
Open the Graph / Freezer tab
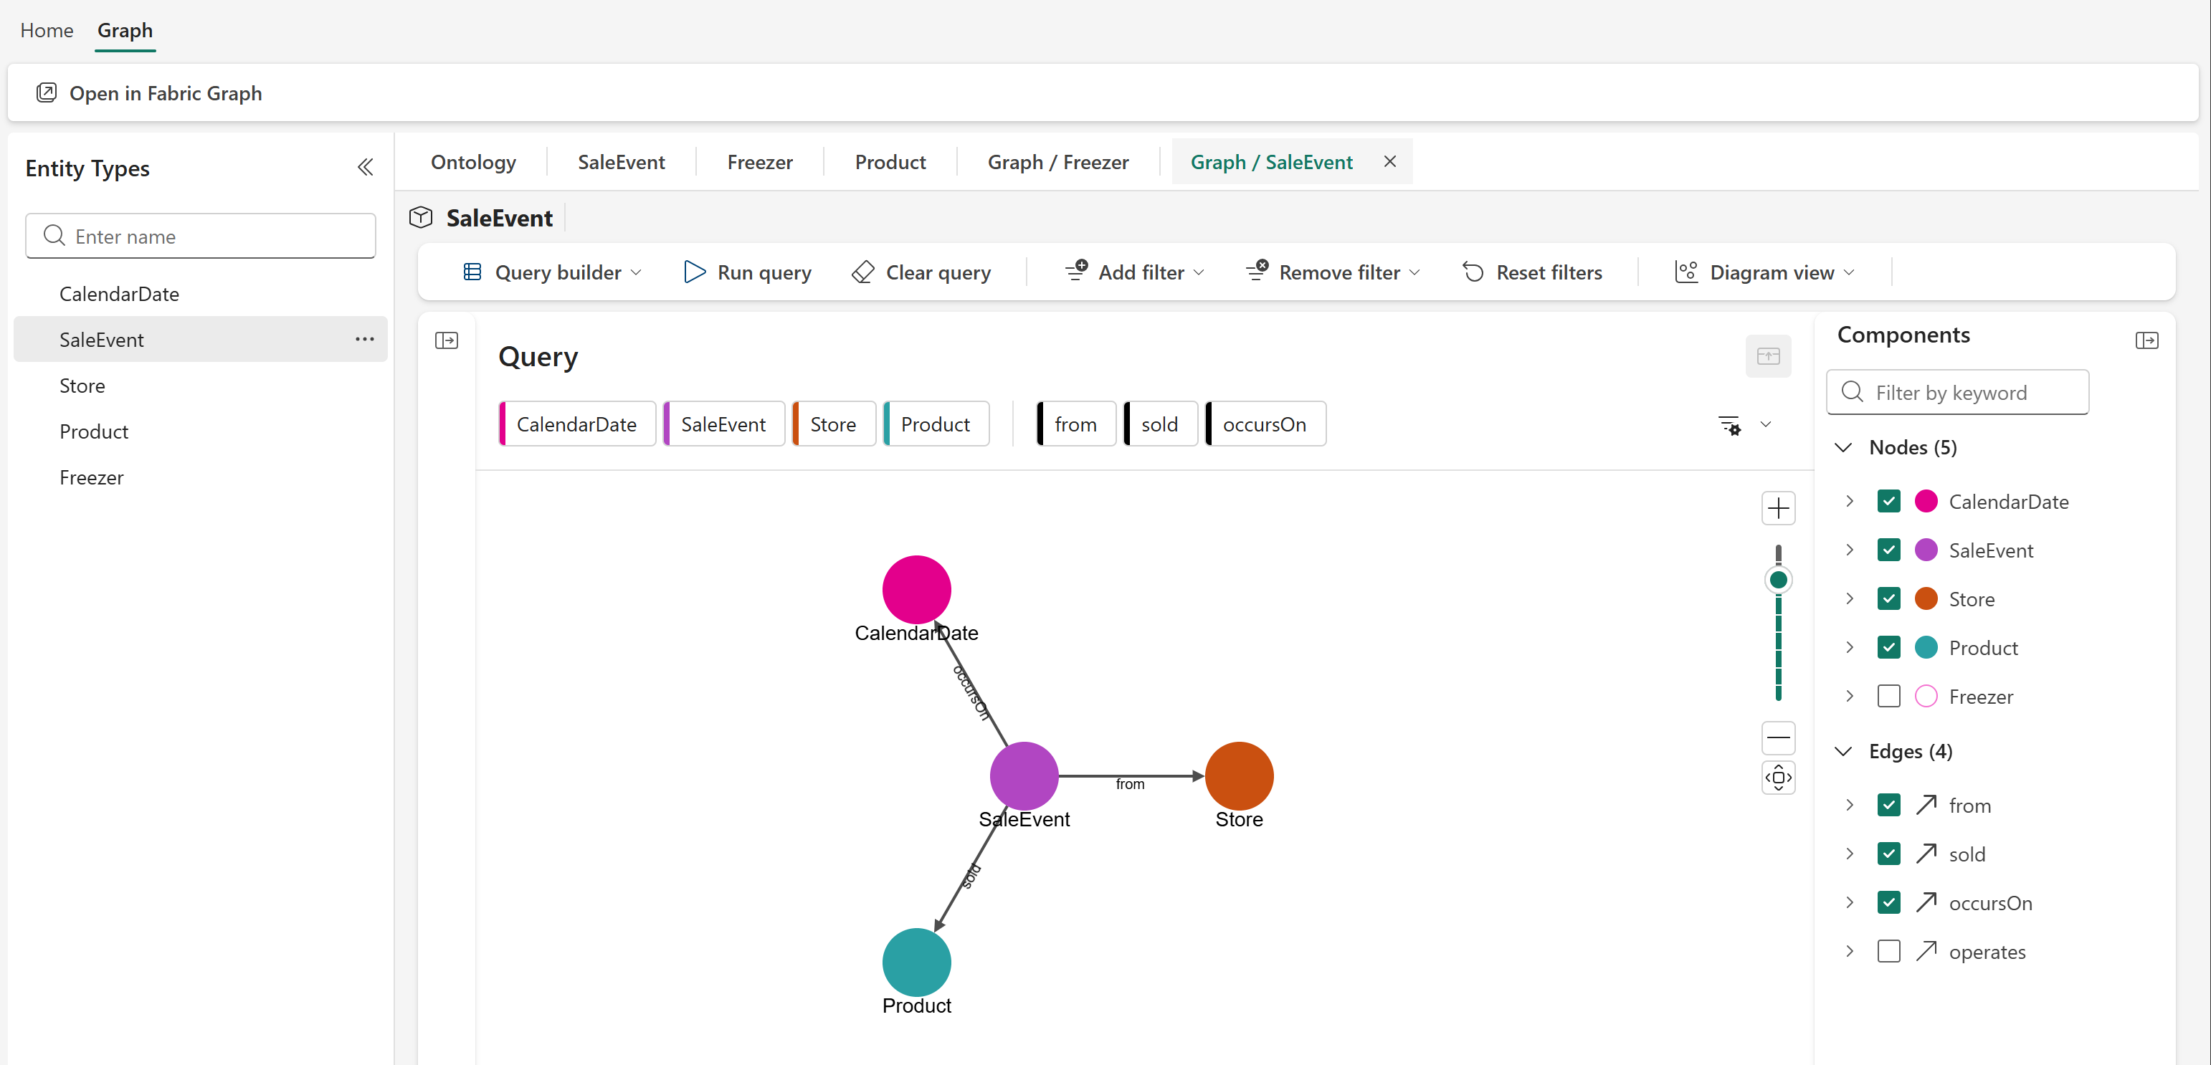1057,162
